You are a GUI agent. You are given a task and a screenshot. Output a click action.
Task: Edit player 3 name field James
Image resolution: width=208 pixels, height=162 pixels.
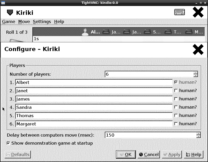pos(94,99)
